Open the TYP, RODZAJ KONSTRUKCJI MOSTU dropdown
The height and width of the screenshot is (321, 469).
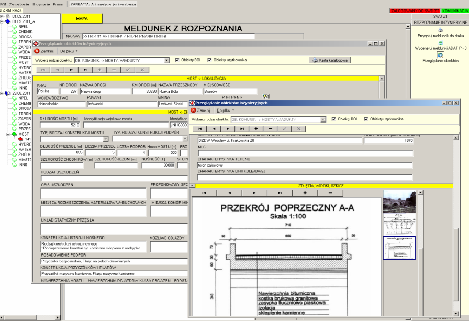[106, 139]
